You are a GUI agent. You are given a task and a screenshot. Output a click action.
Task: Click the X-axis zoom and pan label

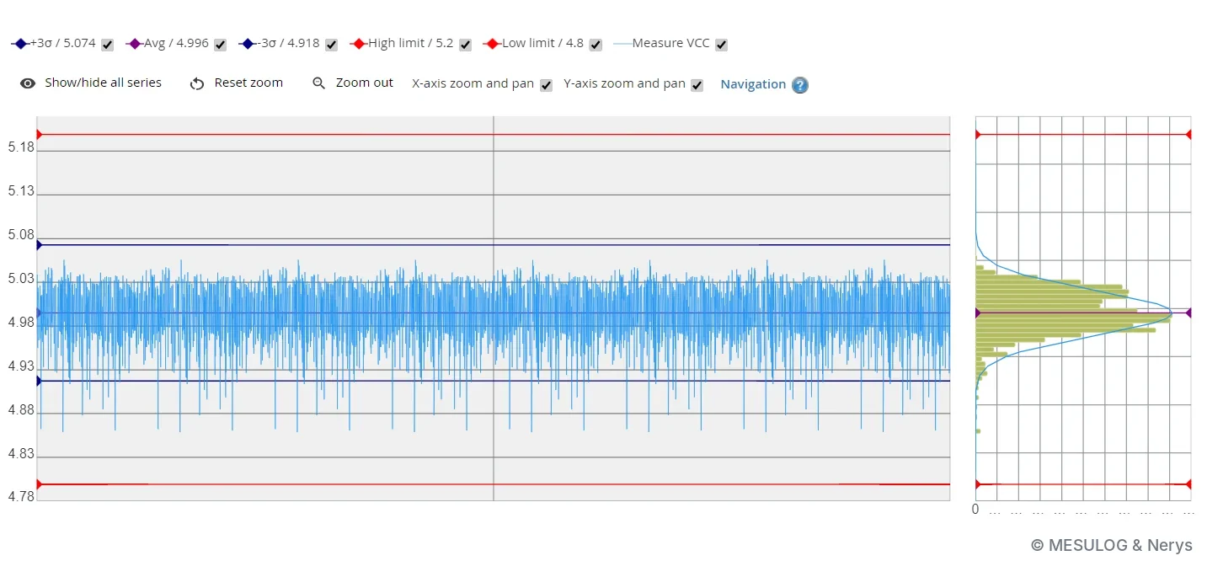473,83
